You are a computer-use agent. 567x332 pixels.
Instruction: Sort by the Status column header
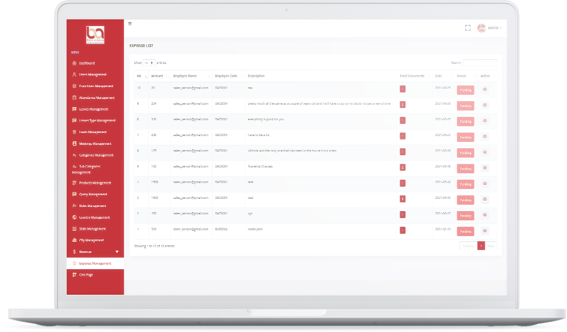[x=465, y=76]
